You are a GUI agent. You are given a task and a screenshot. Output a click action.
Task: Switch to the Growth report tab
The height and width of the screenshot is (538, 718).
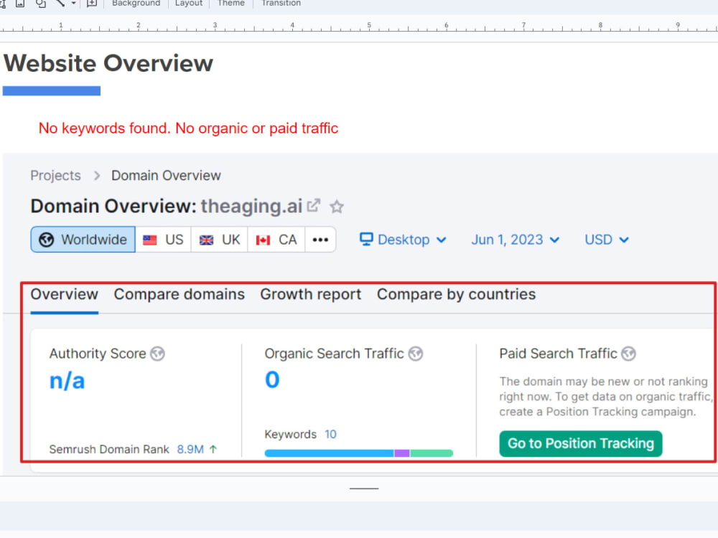(310, 294)
